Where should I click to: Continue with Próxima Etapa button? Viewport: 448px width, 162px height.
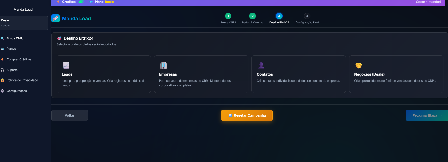(427, 115)
